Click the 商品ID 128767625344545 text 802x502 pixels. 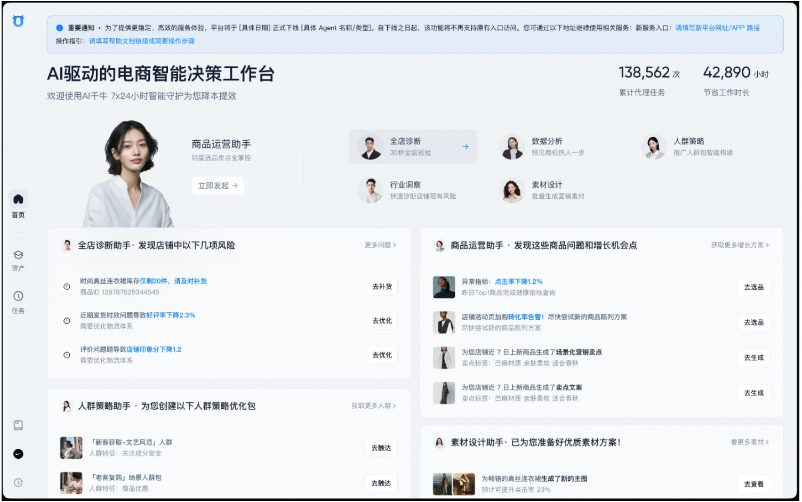pos(119,293)
